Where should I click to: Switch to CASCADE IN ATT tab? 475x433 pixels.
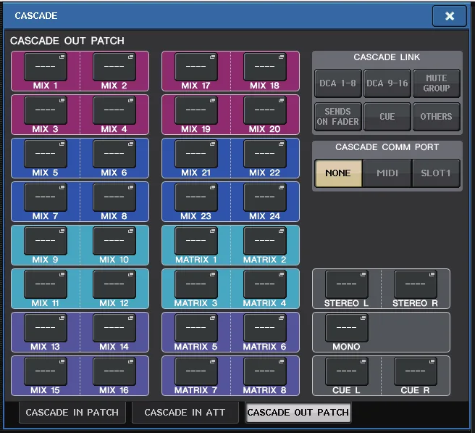point(185,413)
